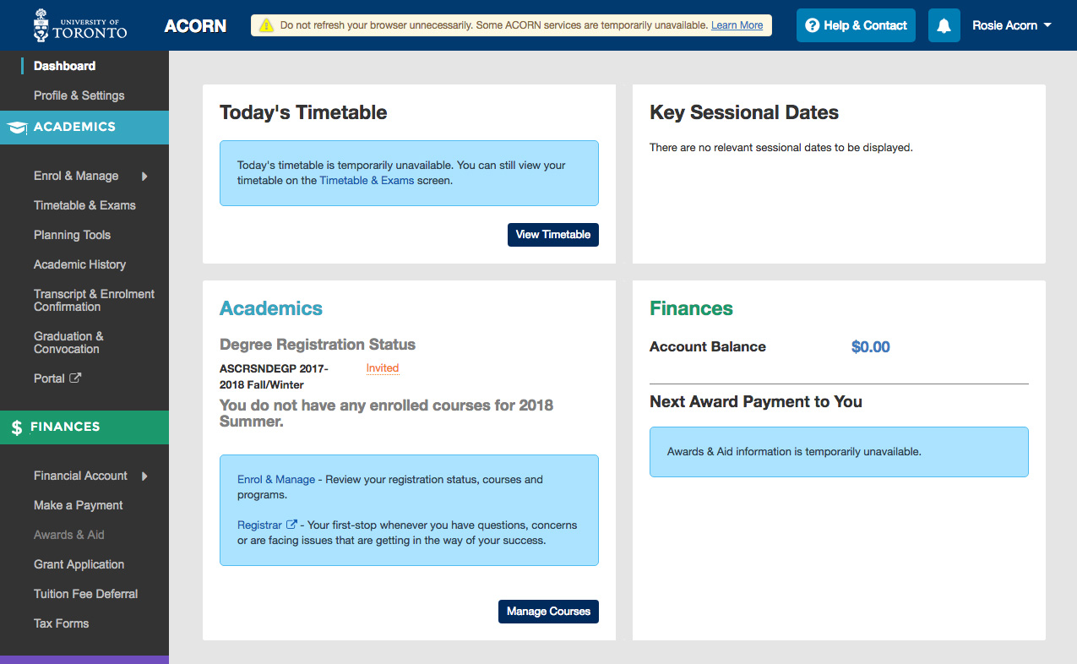Viewport: 1077px width, 664px height.
Task: Click the external link icon beside Registrar
Action: [x=291, y=525]
